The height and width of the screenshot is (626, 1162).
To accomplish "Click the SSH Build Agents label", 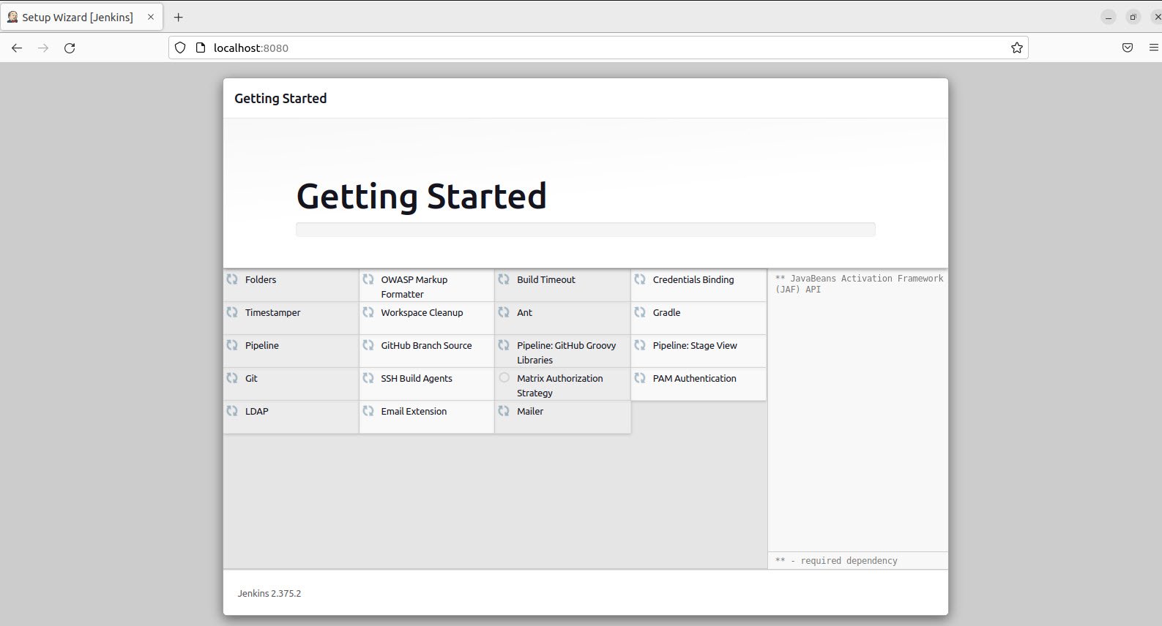I will coord(417,379).
